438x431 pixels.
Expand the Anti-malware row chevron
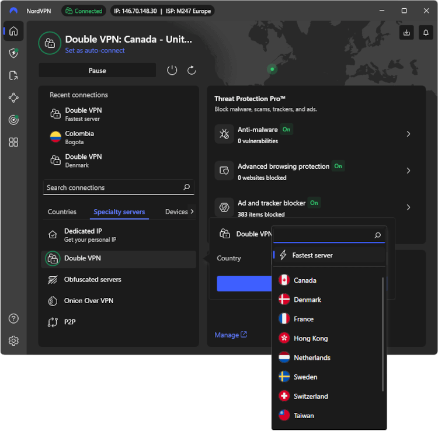[408, 134]
